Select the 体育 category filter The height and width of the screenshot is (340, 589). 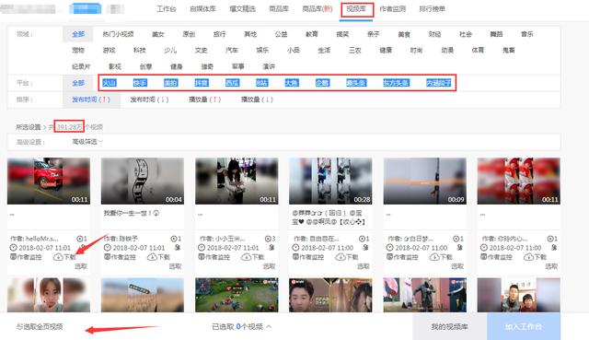[478, 50]
